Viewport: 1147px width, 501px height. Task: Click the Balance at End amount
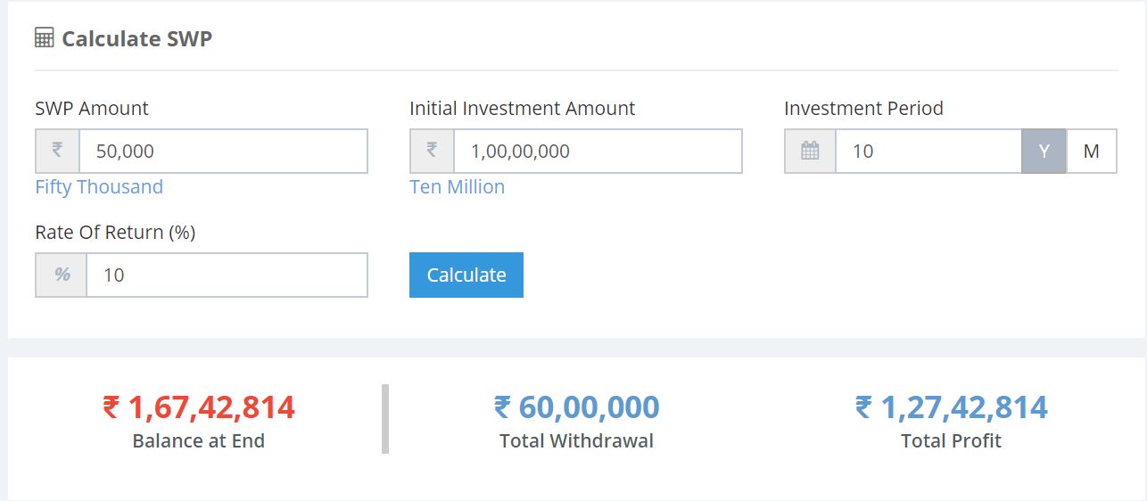tap(199, 407)
